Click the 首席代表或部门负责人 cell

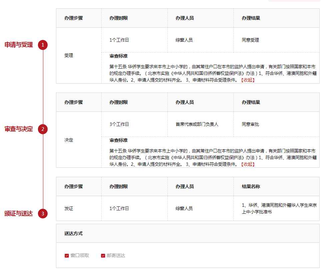click(197, 124)
